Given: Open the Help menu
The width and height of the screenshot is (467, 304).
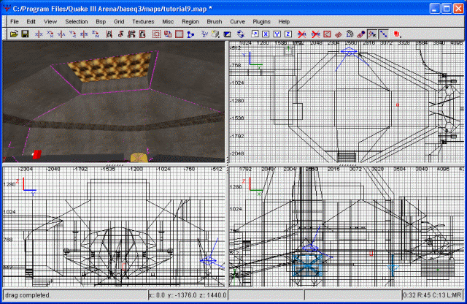Looking at the screenshot, I should click(284, 21).
